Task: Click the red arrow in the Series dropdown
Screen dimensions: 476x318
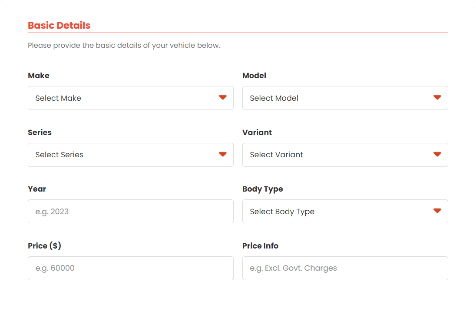Action: coord(223,154)
